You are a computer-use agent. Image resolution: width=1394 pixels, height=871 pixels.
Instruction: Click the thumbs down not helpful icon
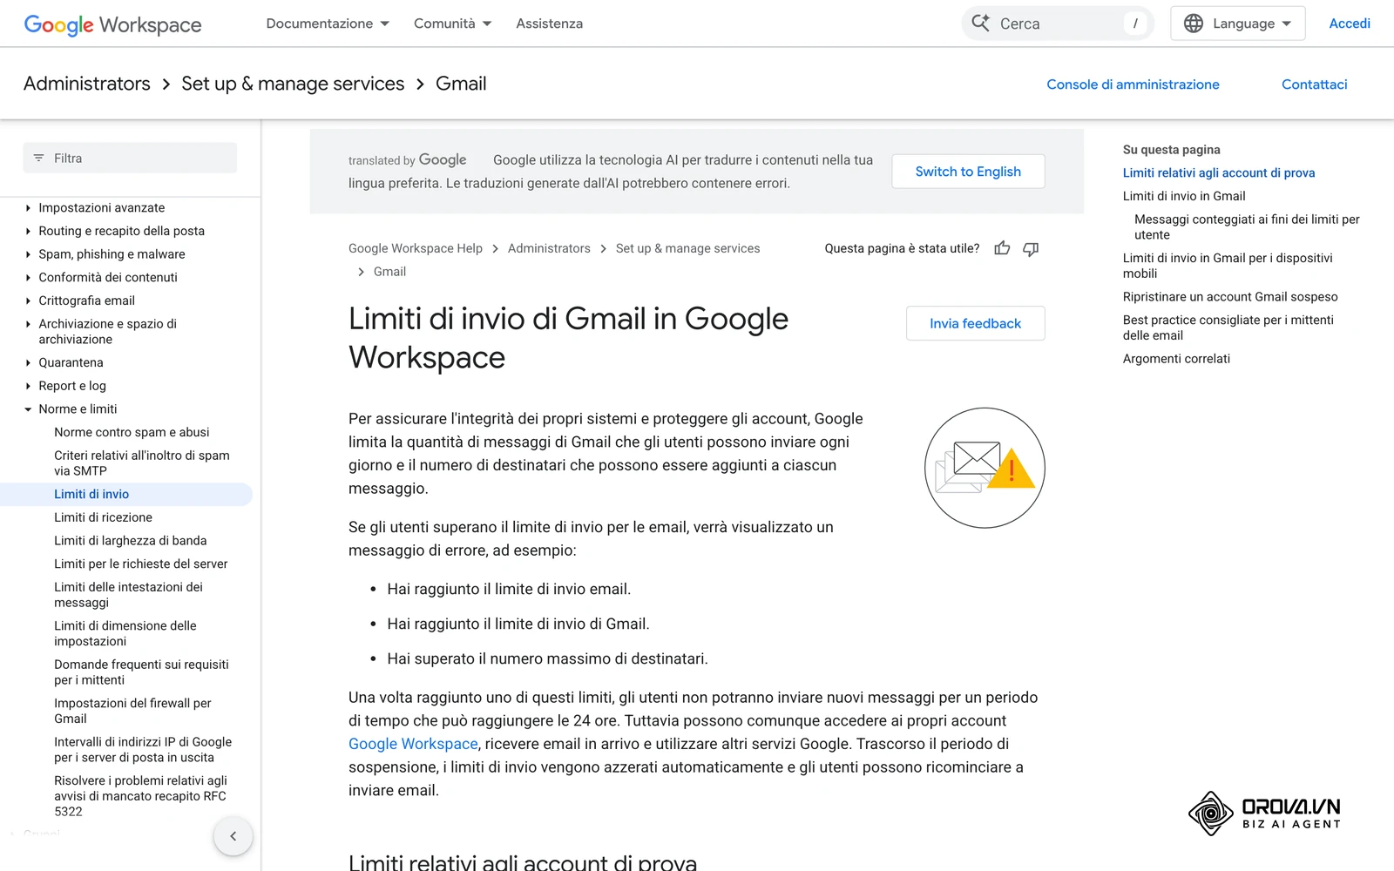tap(1031, 248)
